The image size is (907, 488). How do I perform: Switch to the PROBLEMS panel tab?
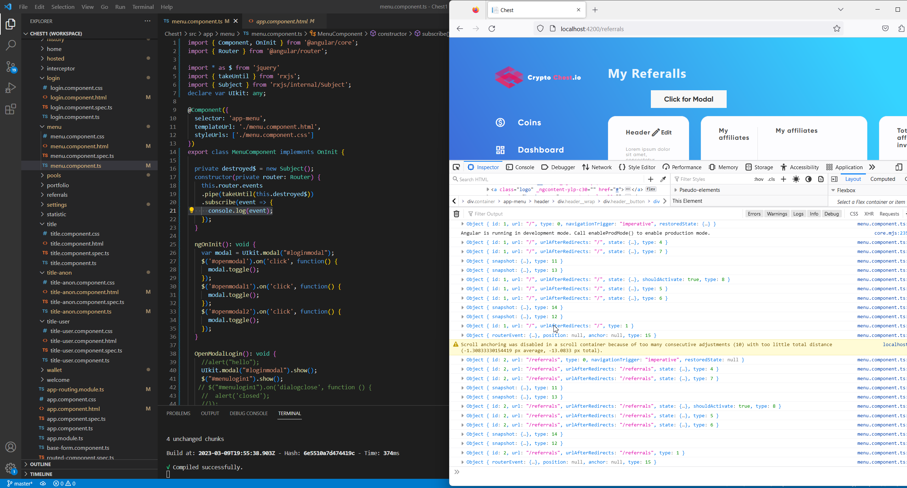tap(178, 413)
